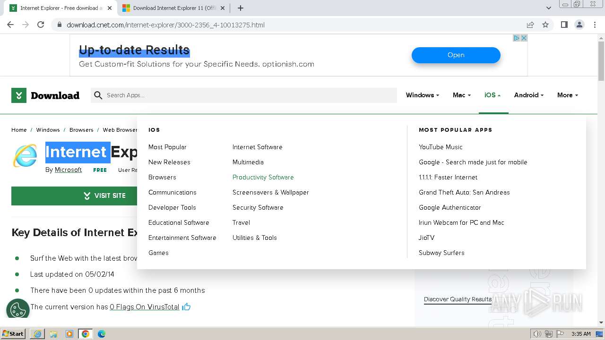Open Travel category
The image size is (605, 340).
(241, 222)
